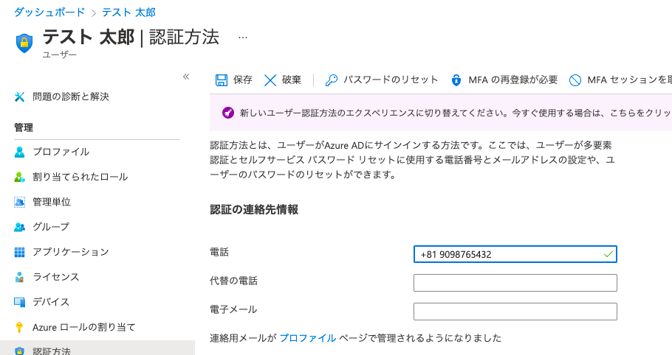The width and height of the screenshot is (672, 355).
Task: Go to Azure role assignments
Action: click(x=83, y=327)
